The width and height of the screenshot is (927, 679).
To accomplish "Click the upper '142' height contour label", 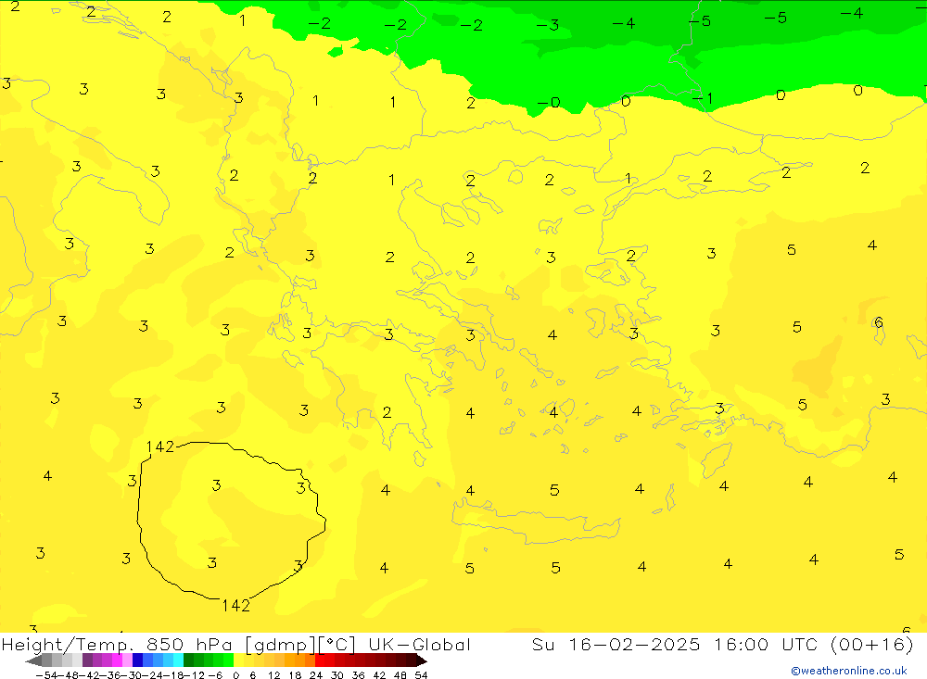I will [x=160, y=446].
